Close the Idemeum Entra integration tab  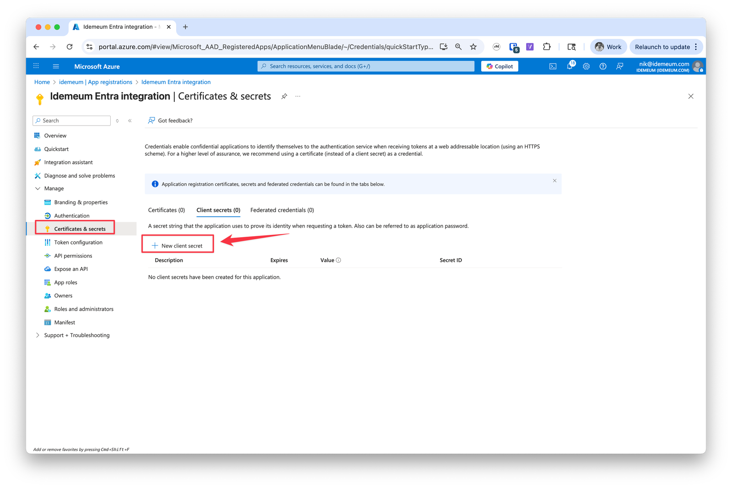(x=169, y=27)
